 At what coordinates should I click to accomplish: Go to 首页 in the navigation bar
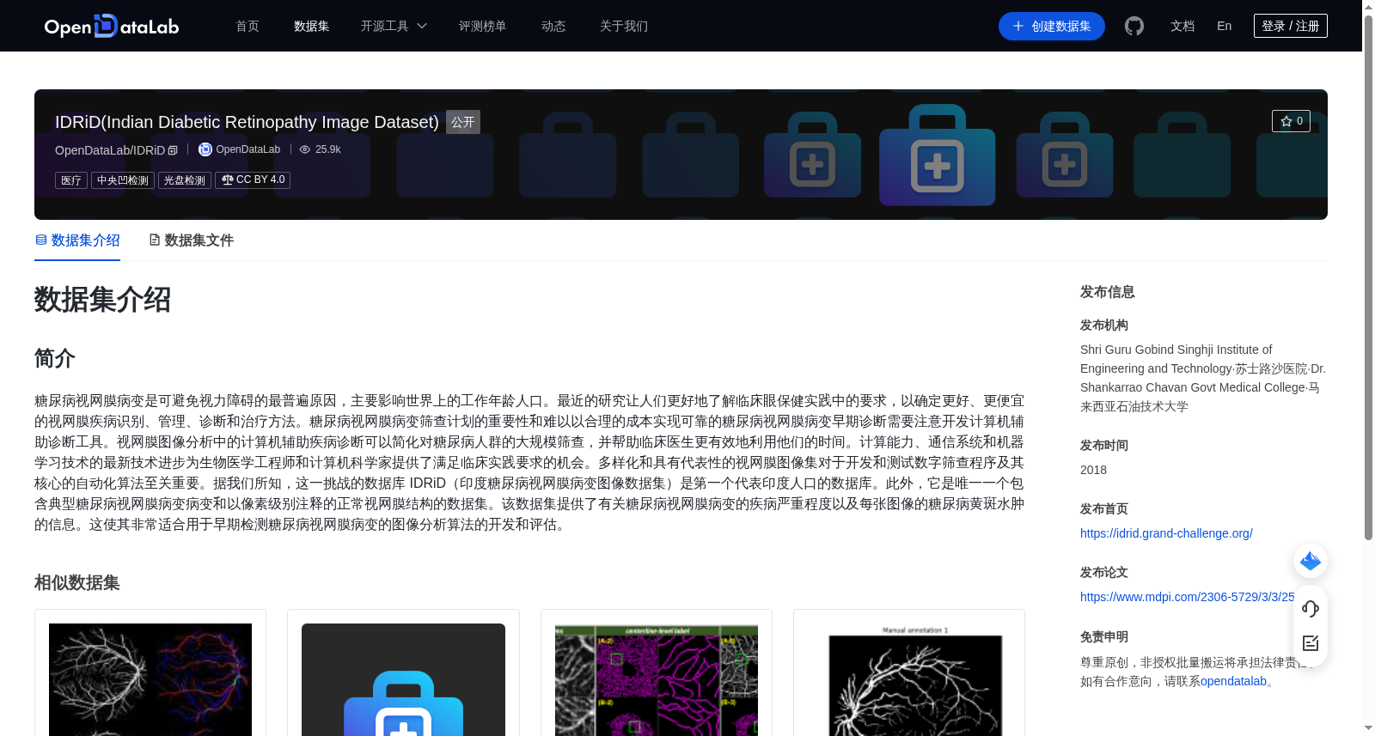pos(247,26)
